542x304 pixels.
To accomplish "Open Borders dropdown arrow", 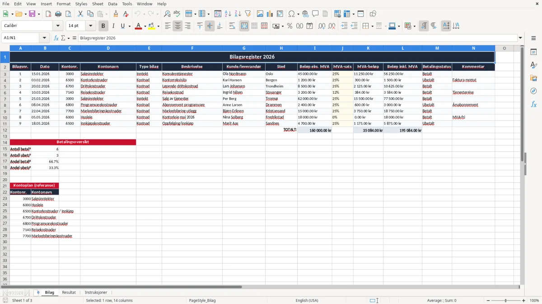I will coord(372,26).
